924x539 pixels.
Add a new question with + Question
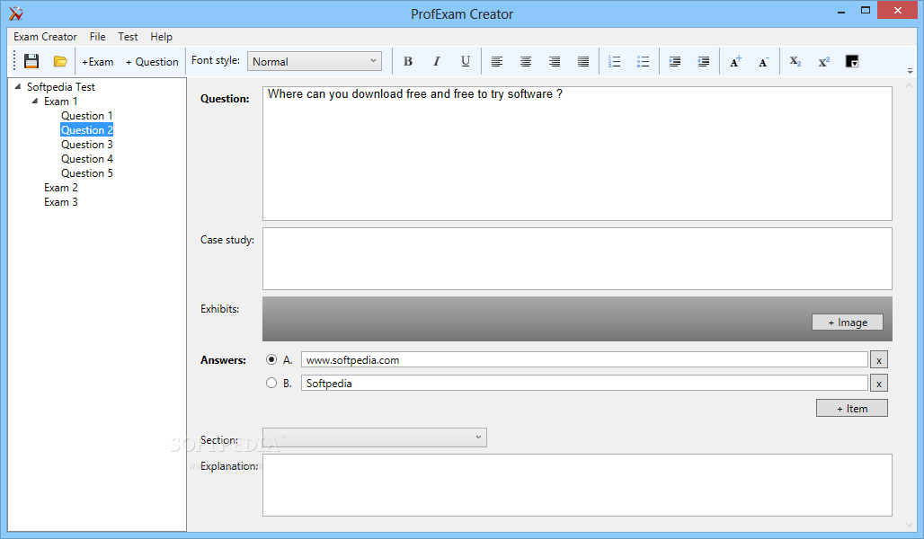[152, 62]
